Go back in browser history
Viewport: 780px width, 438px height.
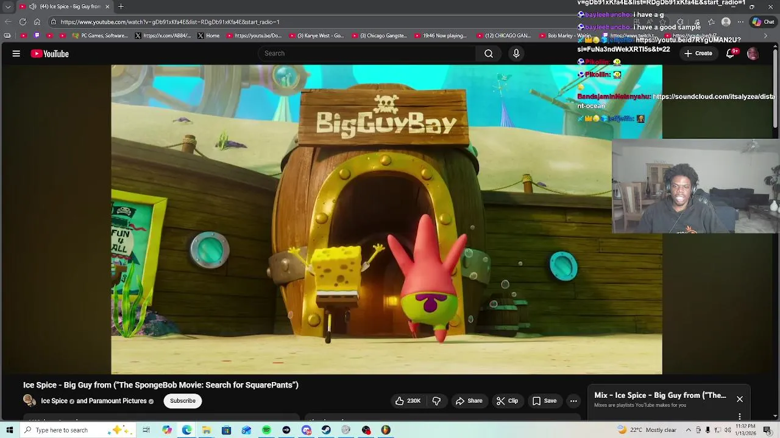pyautogui.click(x=8, y=22)
